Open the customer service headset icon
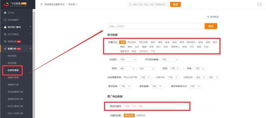The height and width of the screenshot is (118, 266). 259,4
